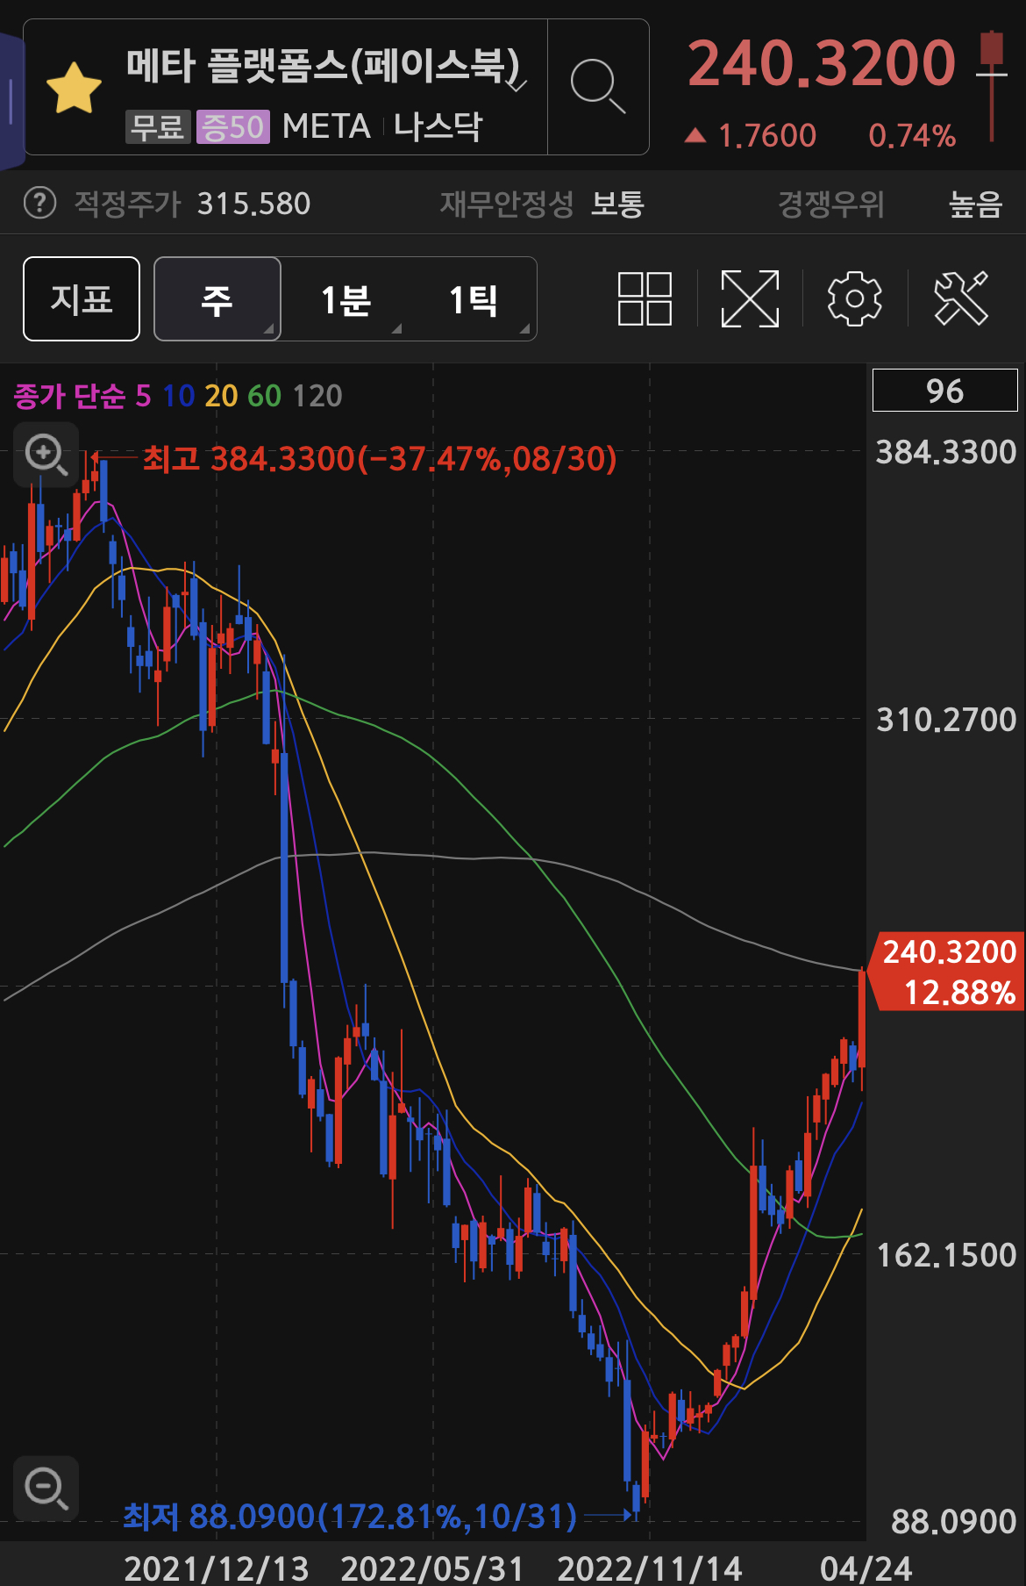Select the 1틱 tick period tab
The image size is (1026, 1586).
[474, 299]
